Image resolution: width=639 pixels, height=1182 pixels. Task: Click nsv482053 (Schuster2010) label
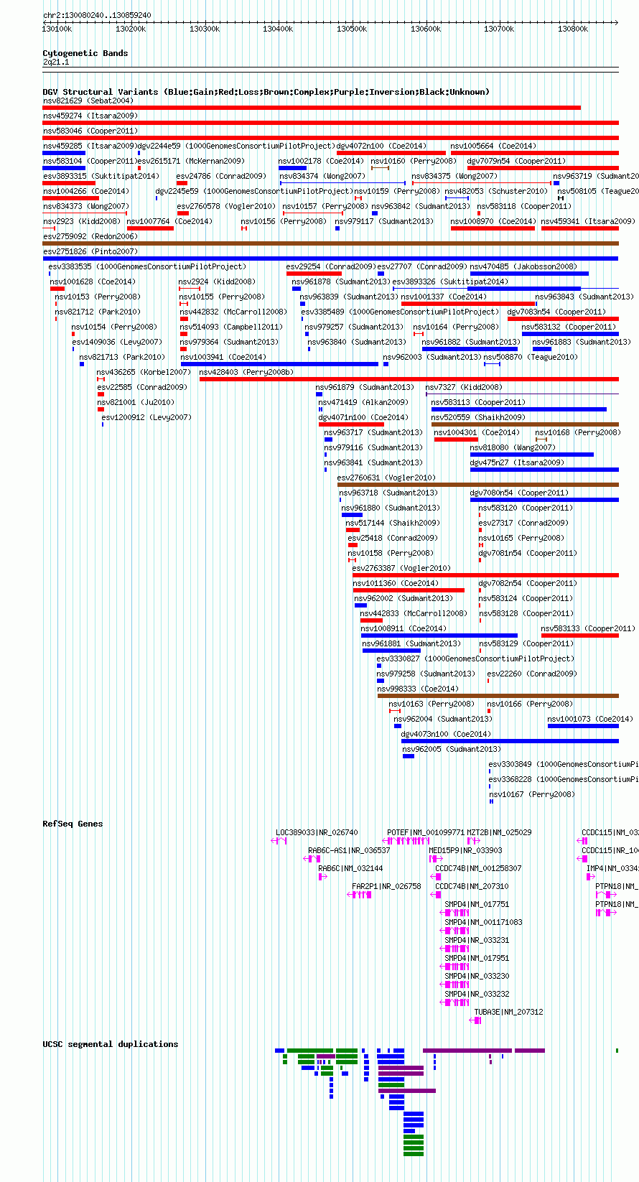[496, 191]
